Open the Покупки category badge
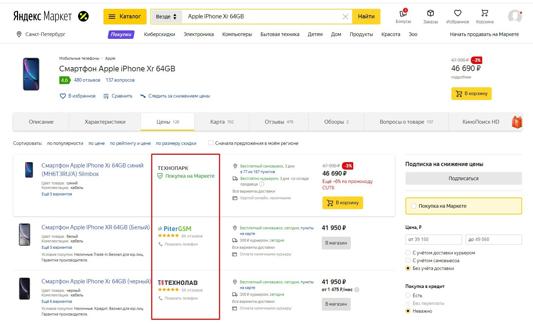 pyautogui.click(x=121, y=34)
